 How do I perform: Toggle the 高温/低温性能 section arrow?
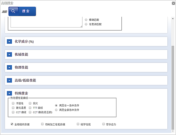coord(10,80)
